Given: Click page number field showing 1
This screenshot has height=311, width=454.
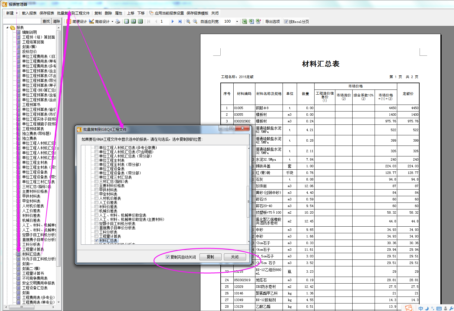Looking at the screenshot, I should pyautogui.click(x=164, y=21).
